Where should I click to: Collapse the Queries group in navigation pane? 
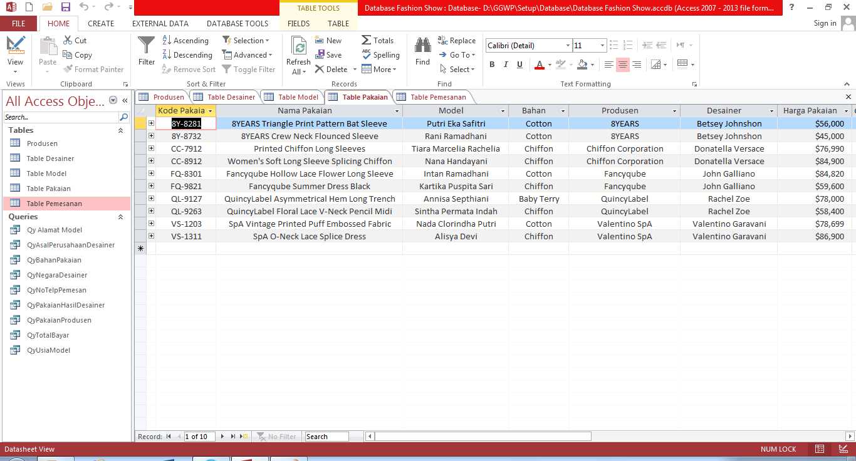tap(121, 217)
